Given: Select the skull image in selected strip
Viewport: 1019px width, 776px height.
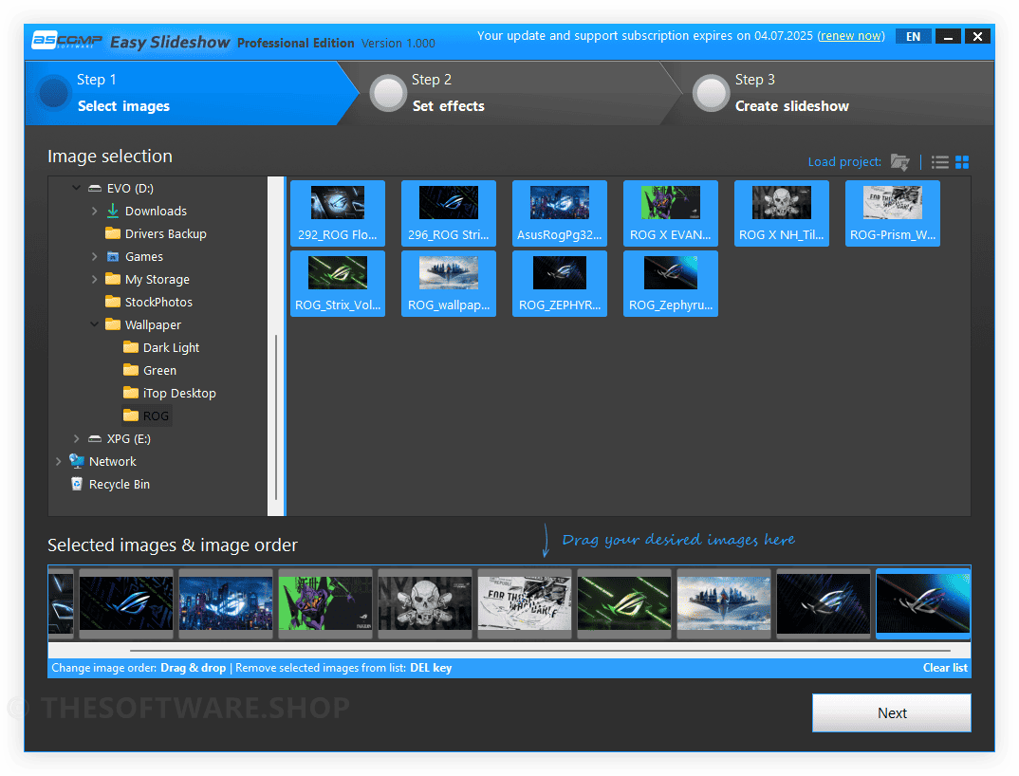Looking at the screenshot, I should click(425, 603).
